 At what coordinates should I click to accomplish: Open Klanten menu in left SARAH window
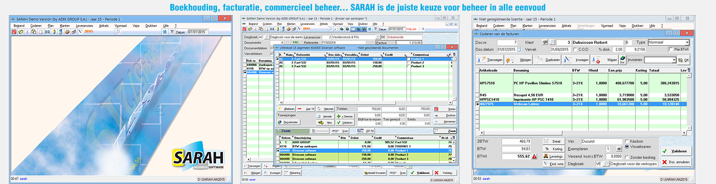click(x=65, y=25)
